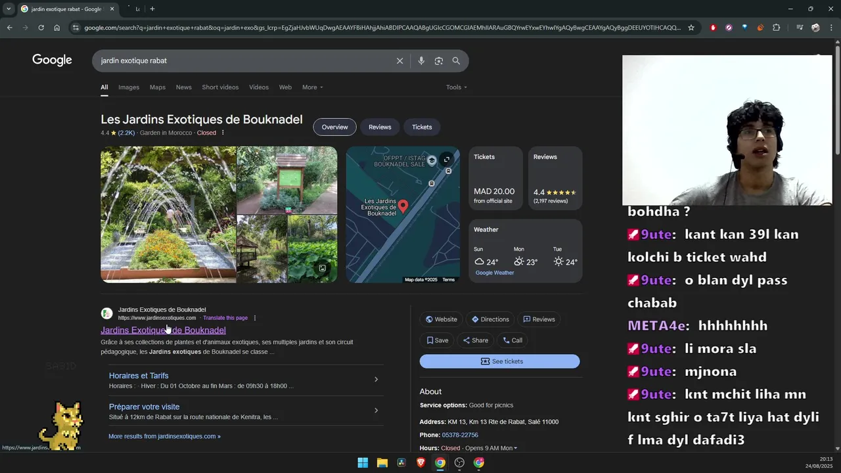
Task: Open more options for jardinsexotiques.com result
Action: (x=255, y=318)
